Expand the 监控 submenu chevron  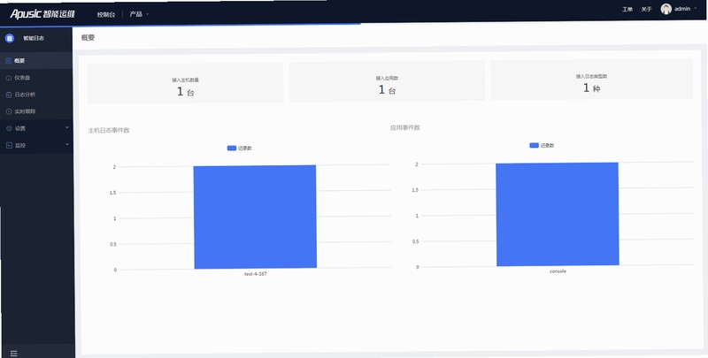[67, 144]
